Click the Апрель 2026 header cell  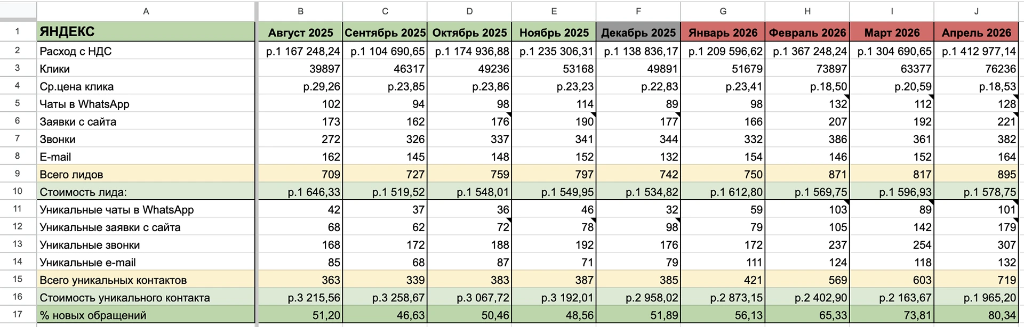pyautogui.click(x=977, y=32)
